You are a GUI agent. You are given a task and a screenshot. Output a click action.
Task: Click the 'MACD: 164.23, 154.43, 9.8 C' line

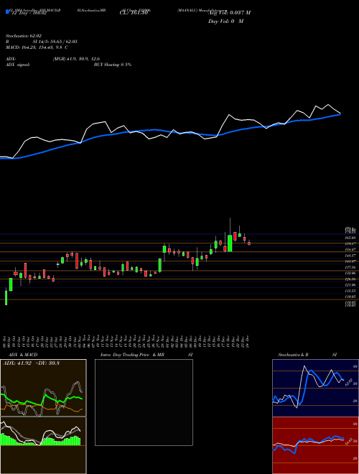click(x=37, y=47)
